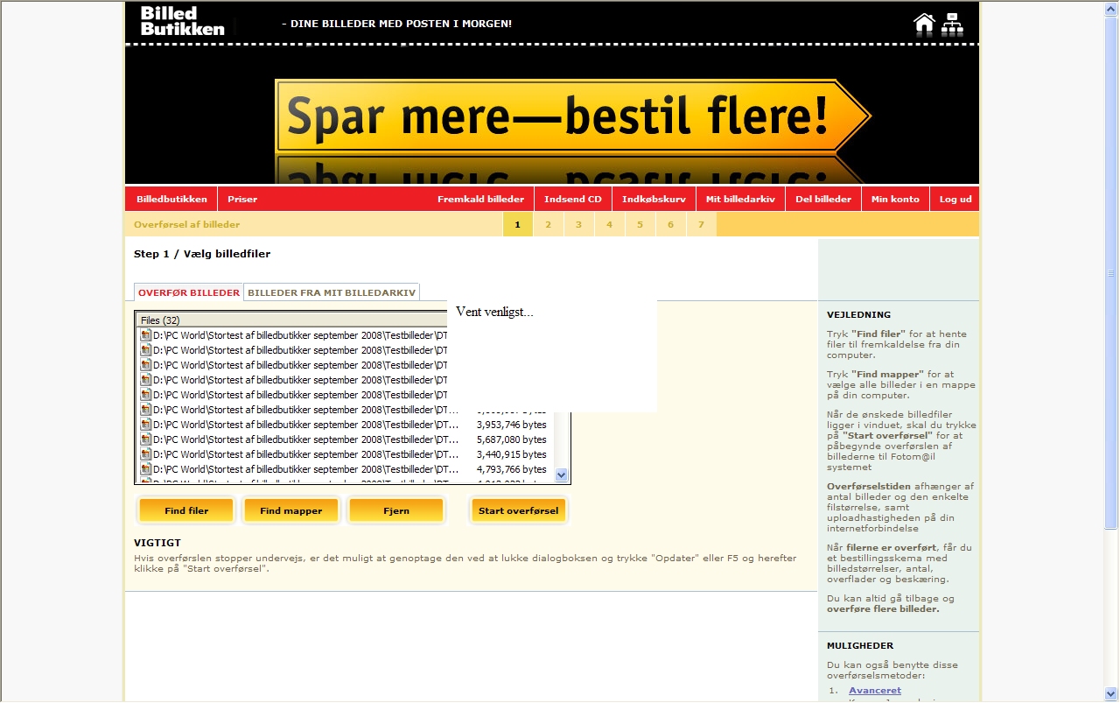Select the file row showing 3,440,915 bytes
1120x703 pixels.
click(x=350, y=454)
